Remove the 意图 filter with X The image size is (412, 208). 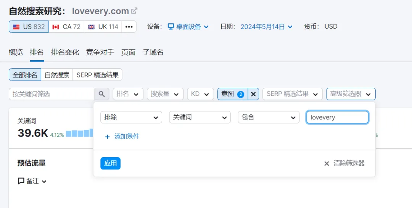[253, 94]
